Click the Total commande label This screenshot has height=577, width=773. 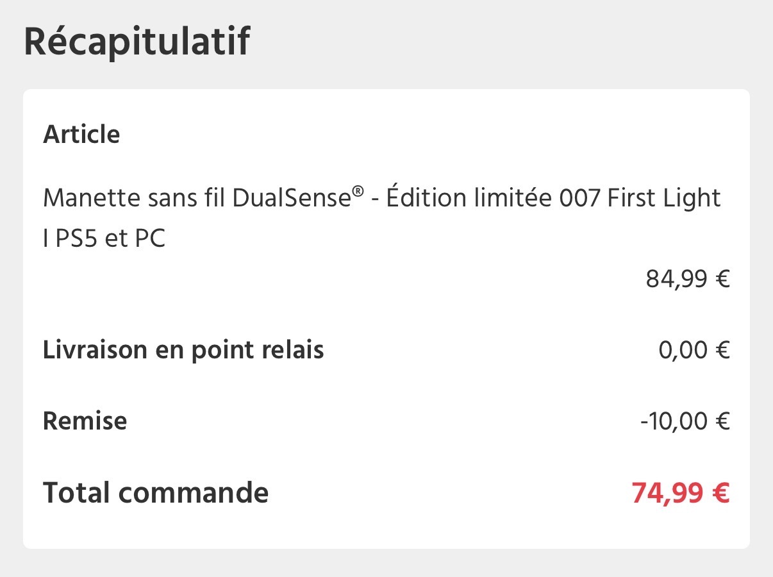click(x=156, y=493)
